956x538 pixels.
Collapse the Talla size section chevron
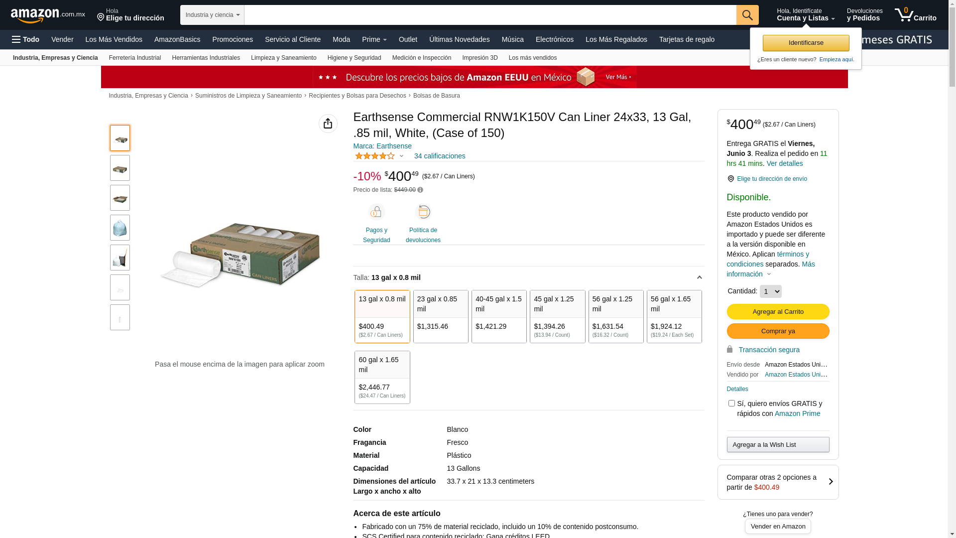click(699, 278)
